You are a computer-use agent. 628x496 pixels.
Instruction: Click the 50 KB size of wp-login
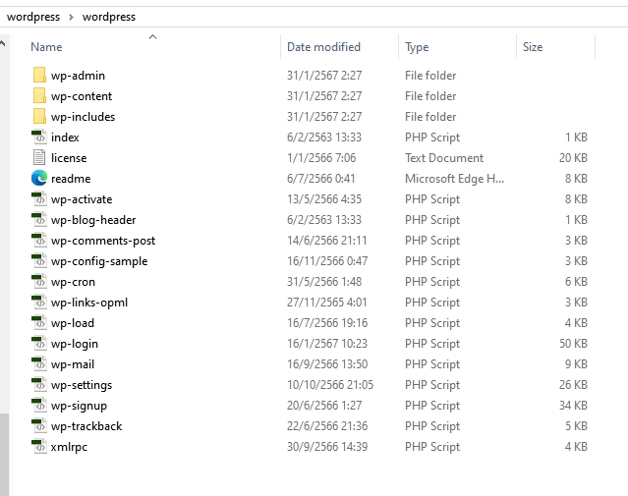[x=573, y=344]
